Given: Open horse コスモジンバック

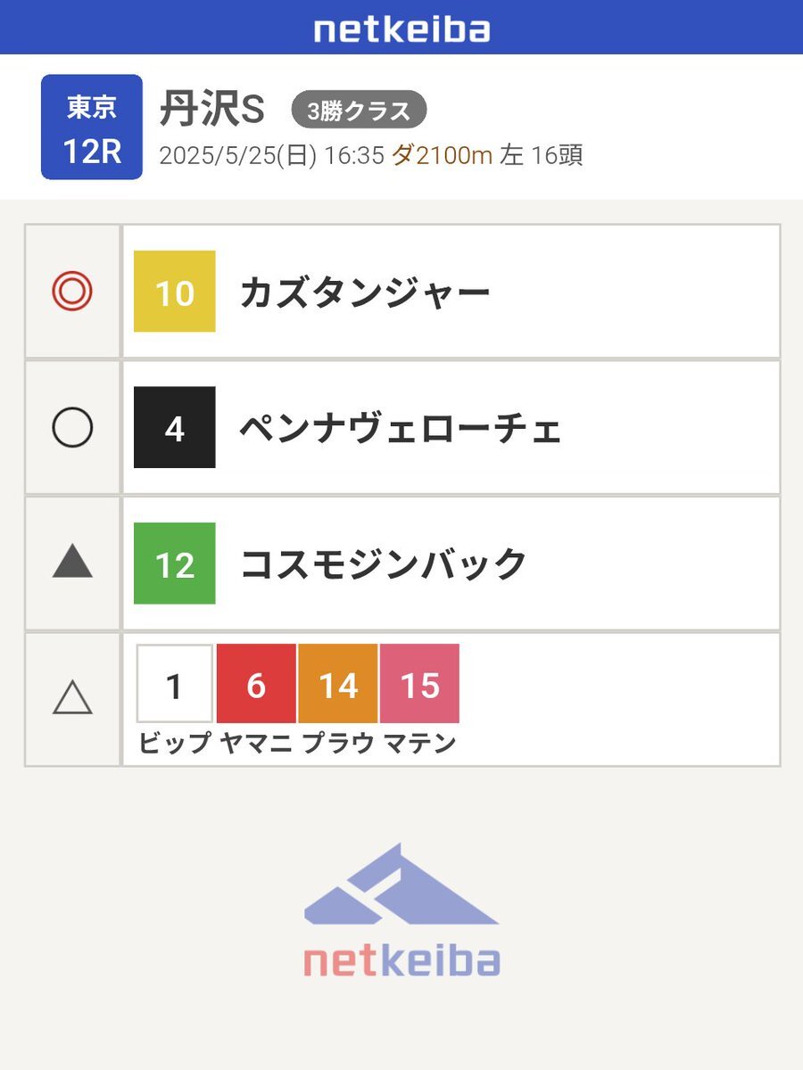Looking at the screenshot, I should tap(384, 565).
